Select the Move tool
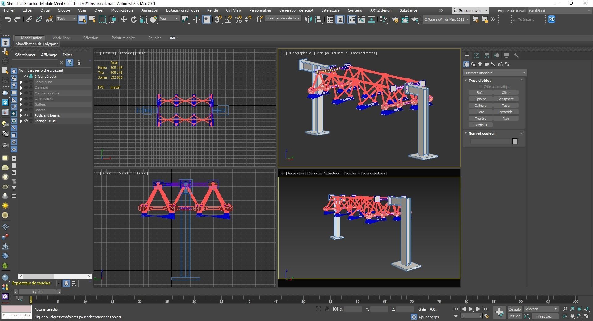 pyautogui.click(x=124, y=19)
